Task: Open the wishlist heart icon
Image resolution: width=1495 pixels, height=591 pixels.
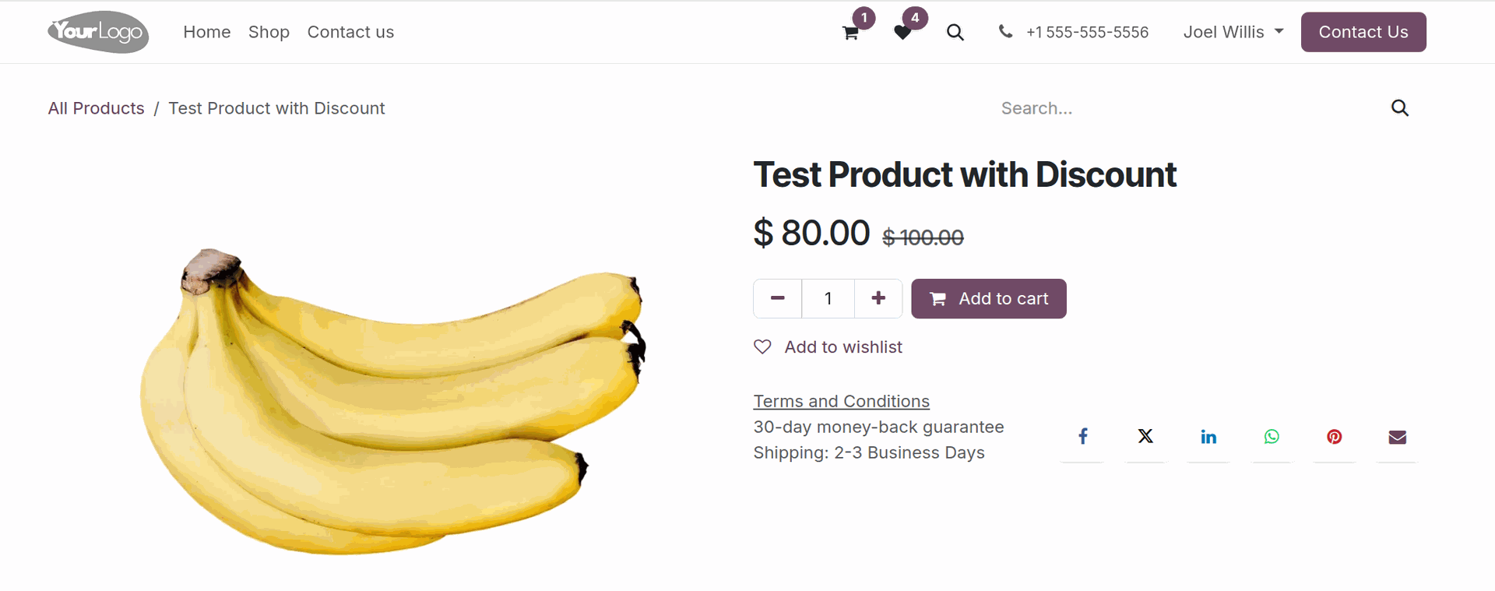Action: click(x=902, y=33)
